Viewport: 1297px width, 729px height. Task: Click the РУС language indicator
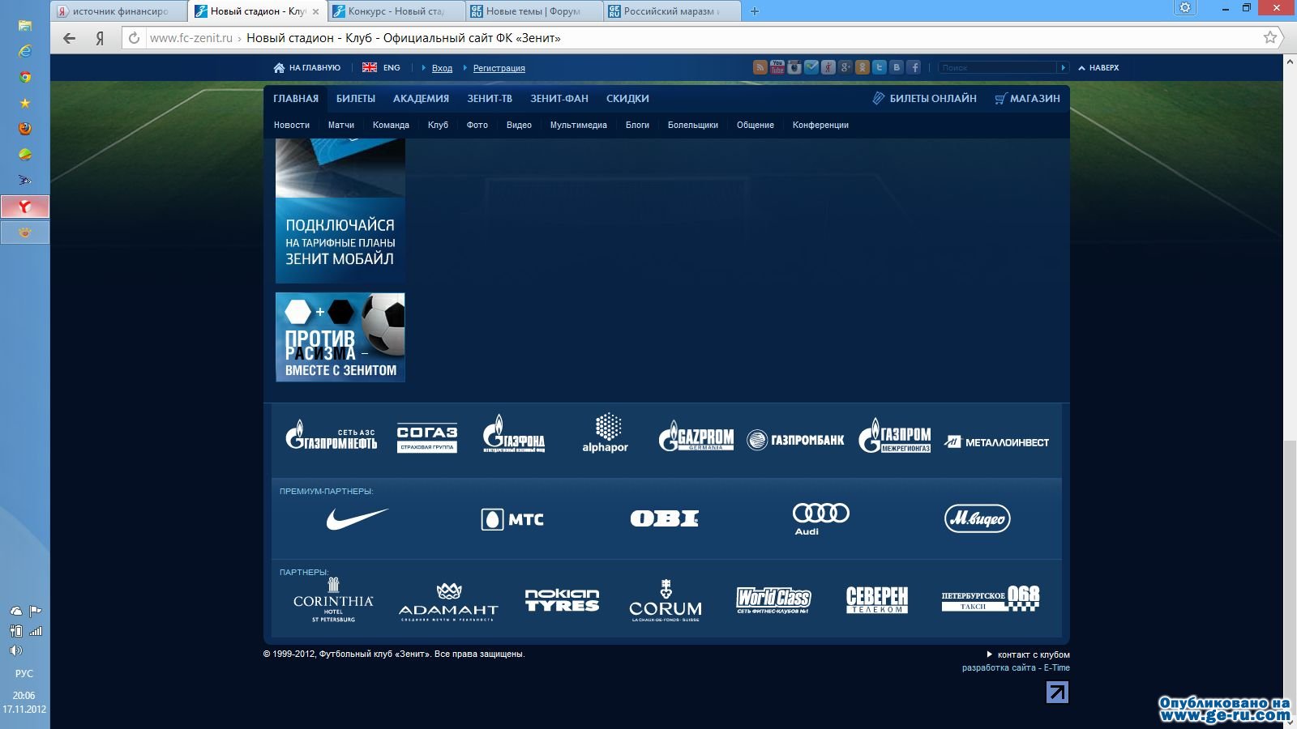tap(24, 674)
